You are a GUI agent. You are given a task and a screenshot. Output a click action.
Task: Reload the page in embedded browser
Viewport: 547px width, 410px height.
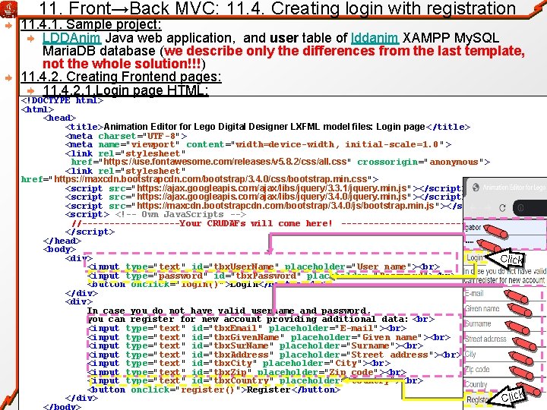(502, 208)
